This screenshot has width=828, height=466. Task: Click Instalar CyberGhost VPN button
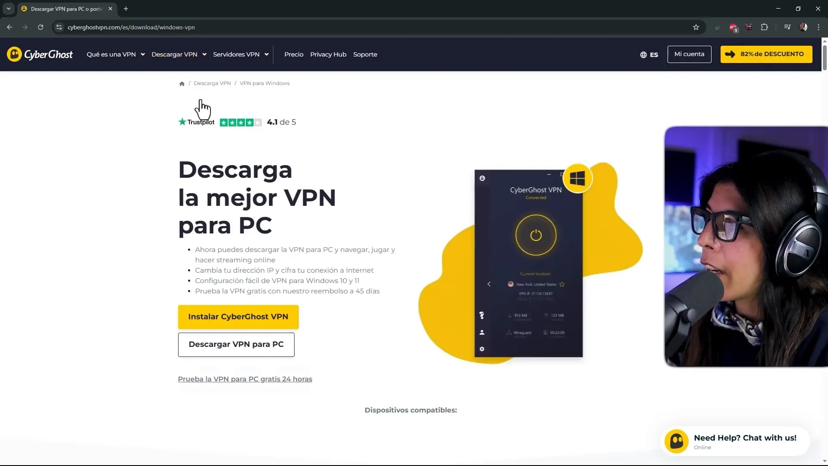pyautogui.click(x=238, y=317)
